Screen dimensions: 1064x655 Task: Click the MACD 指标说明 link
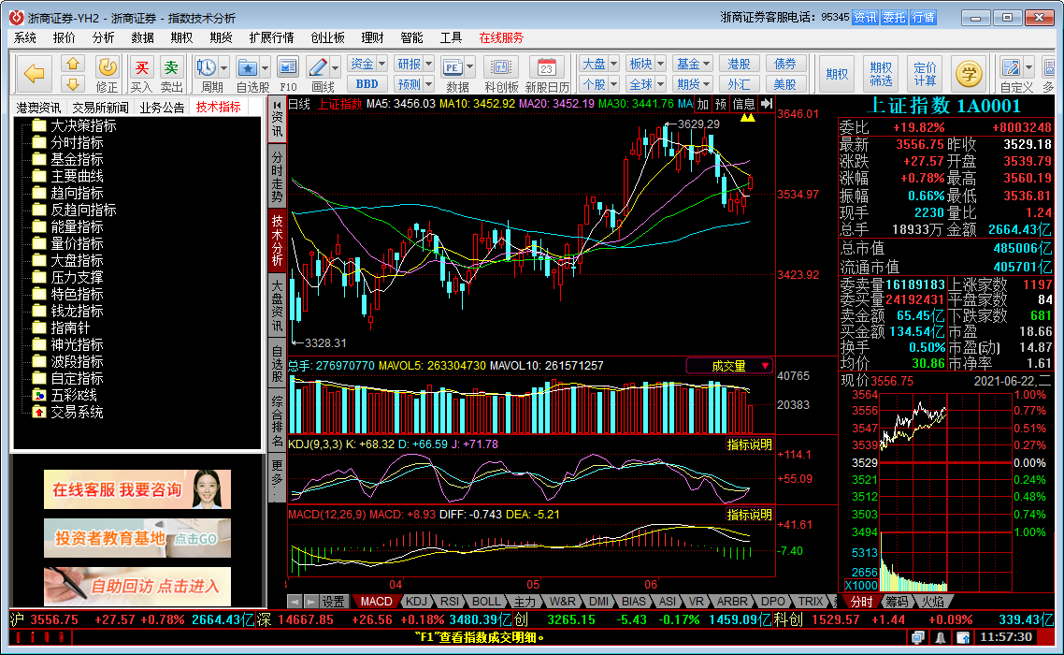(x=750, y=515)
